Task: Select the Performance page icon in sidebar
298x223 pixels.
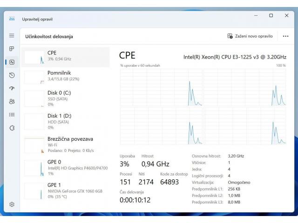Action: (12, 62)
